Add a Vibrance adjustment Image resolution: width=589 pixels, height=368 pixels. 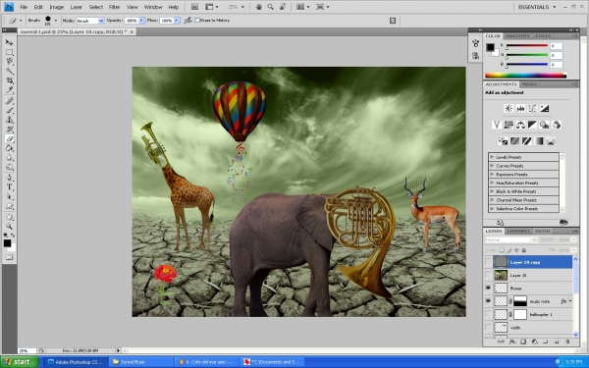[x=497, y=125]
